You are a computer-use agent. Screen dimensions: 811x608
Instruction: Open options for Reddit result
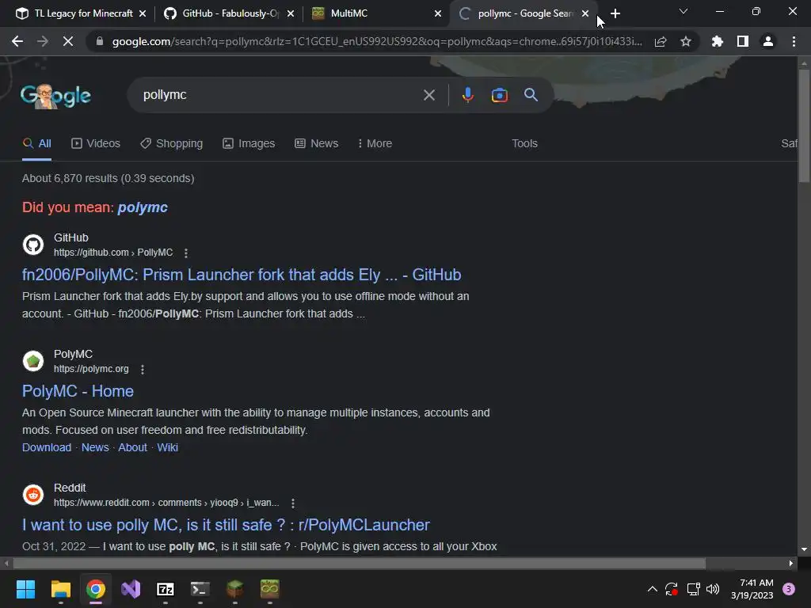(293, 503)
